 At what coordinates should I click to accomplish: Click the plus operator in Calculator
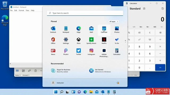pos(160,60)
